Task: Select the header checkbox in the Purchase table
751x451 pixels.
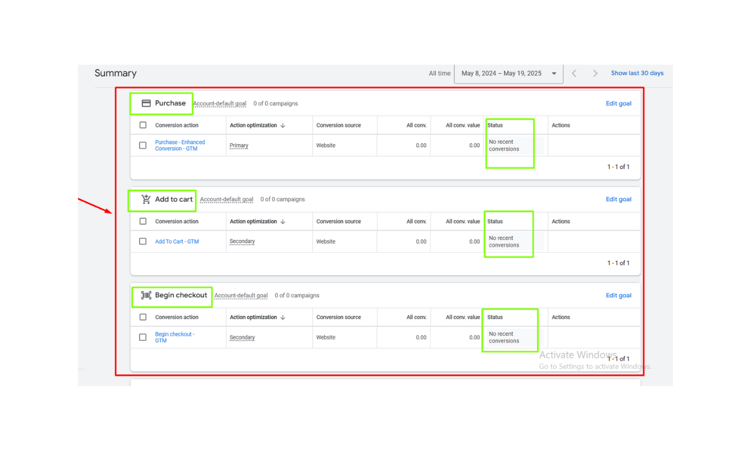Action: pos(143,125)
